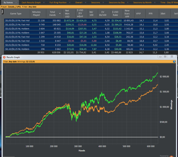Click the Hands axis title
This screenshot has width=178, height=157.
coord(82,151)
